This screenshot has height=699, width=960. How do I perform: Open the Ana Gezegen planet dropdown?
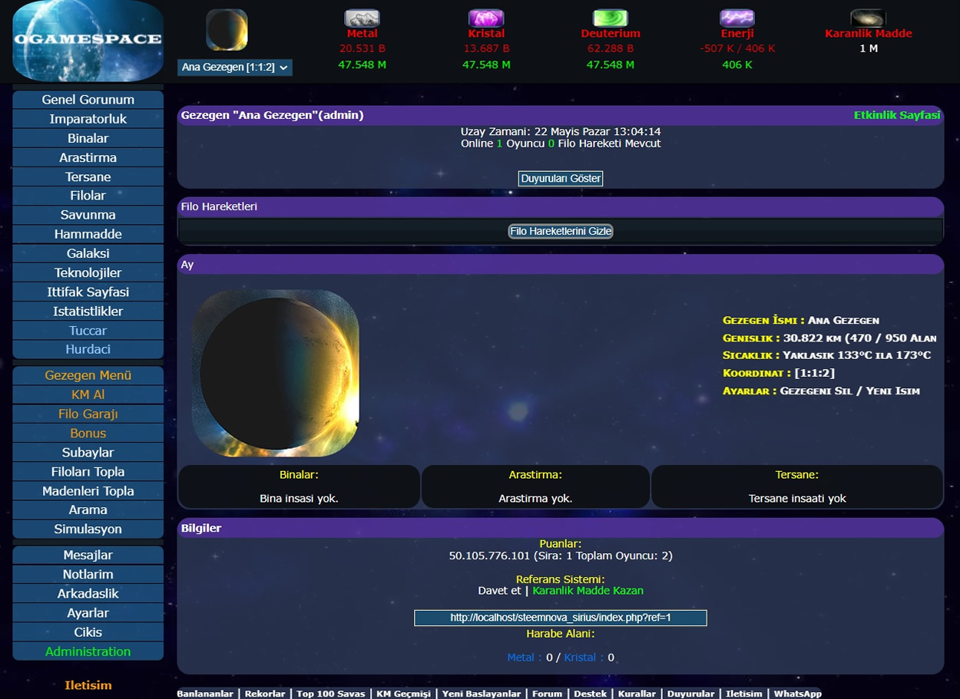(235, 68)
